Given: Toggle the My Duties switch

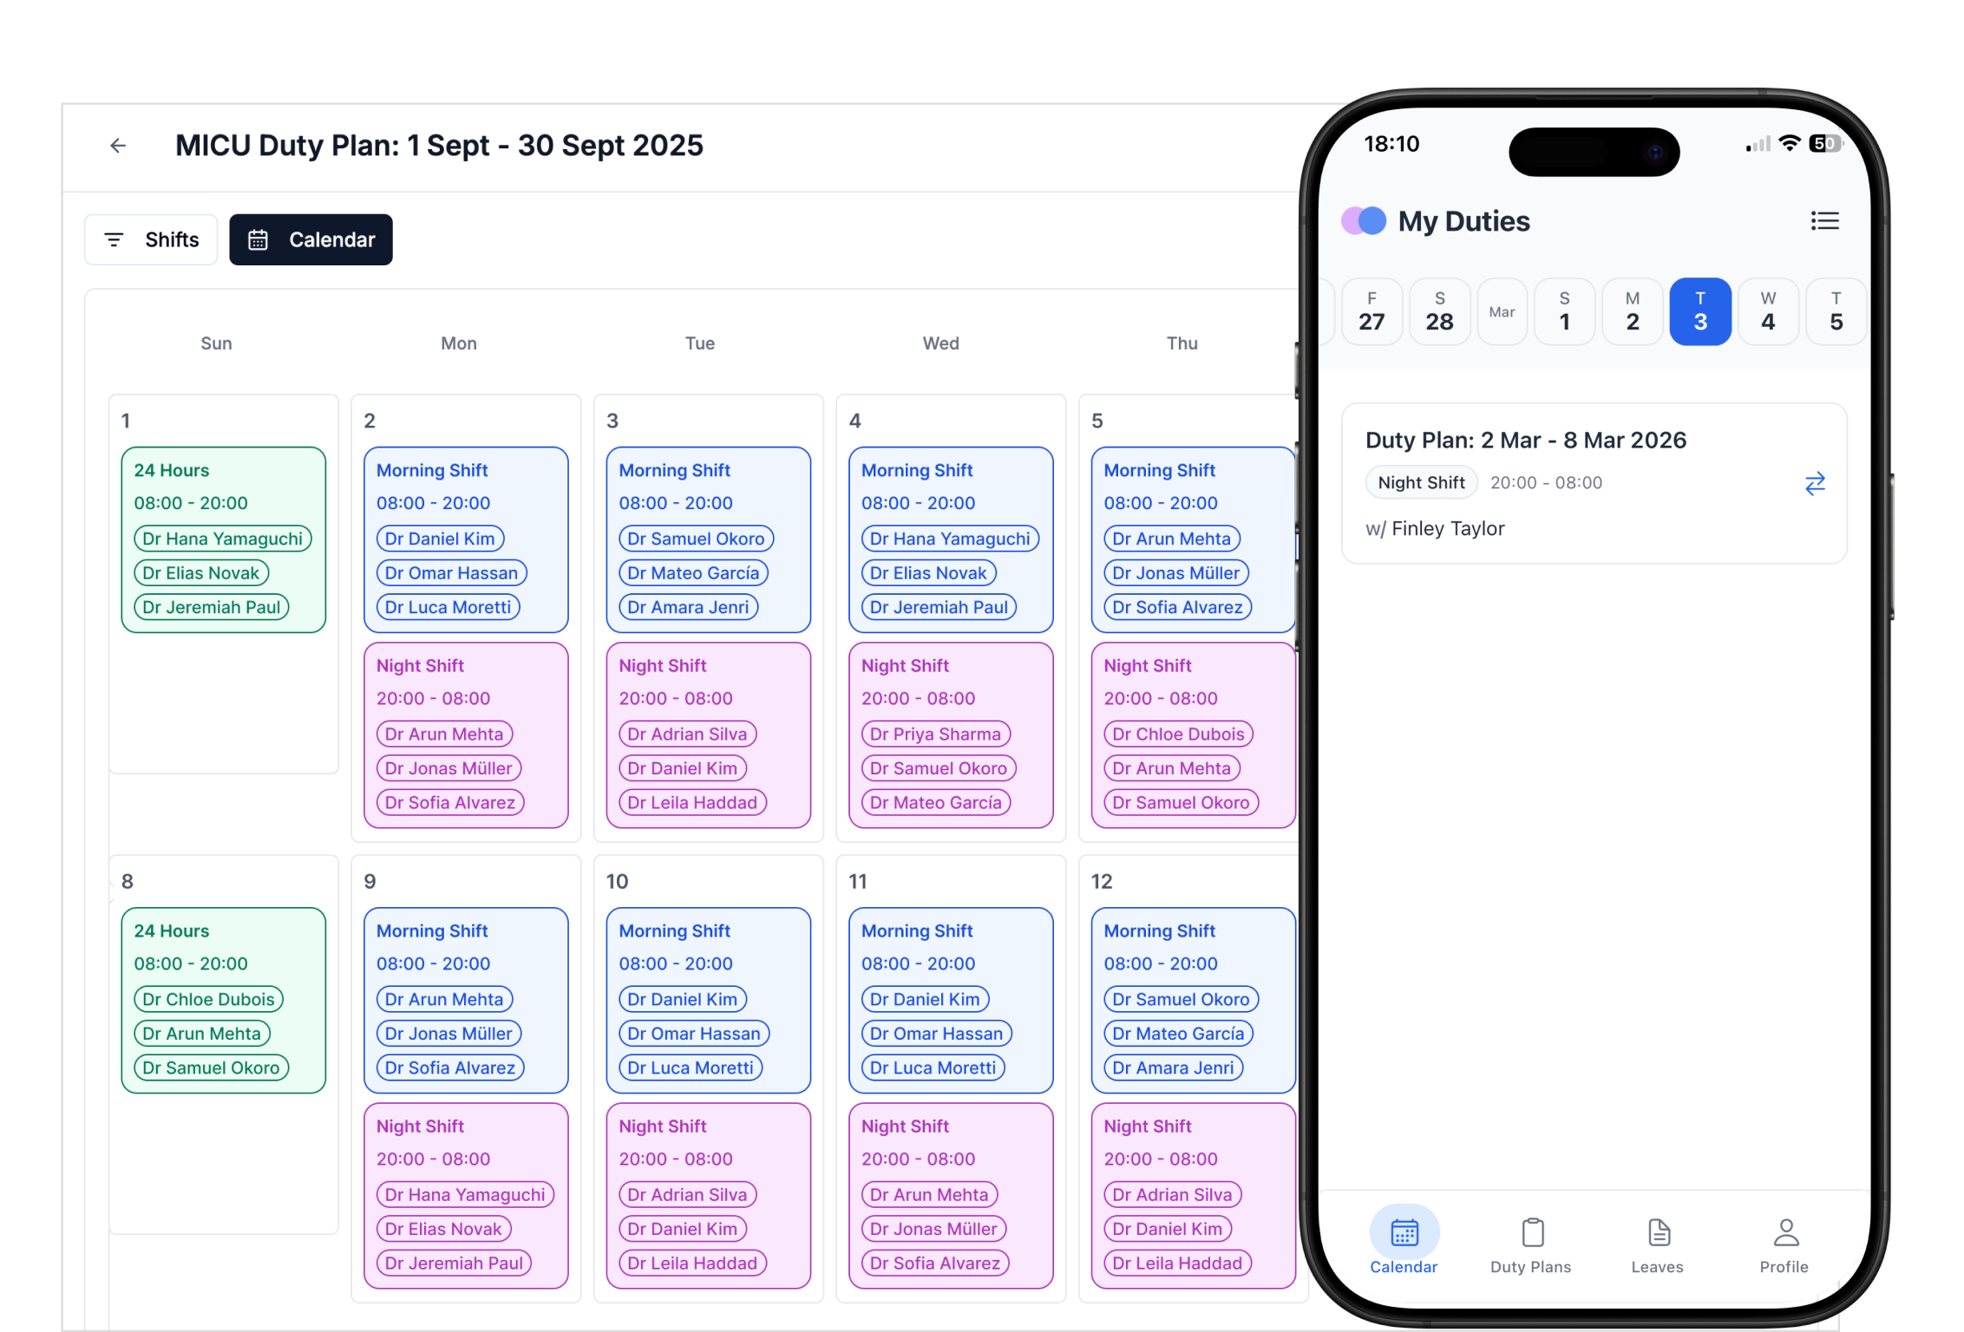Looking at the screenshot, I should coord(1362,221).
